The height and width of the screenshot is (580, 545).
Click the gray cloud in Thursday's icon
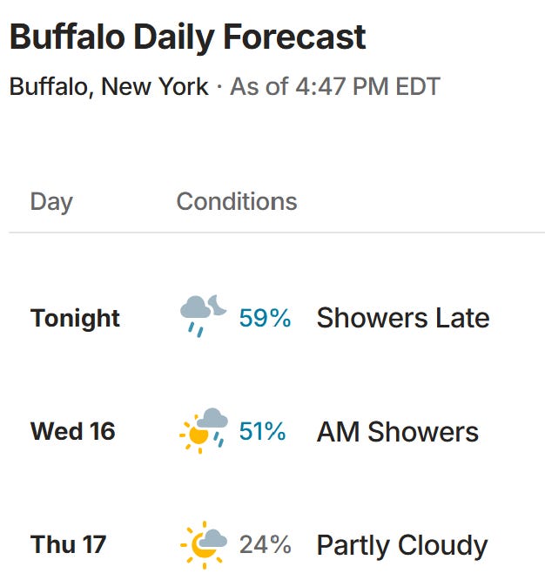pos(212,538)
